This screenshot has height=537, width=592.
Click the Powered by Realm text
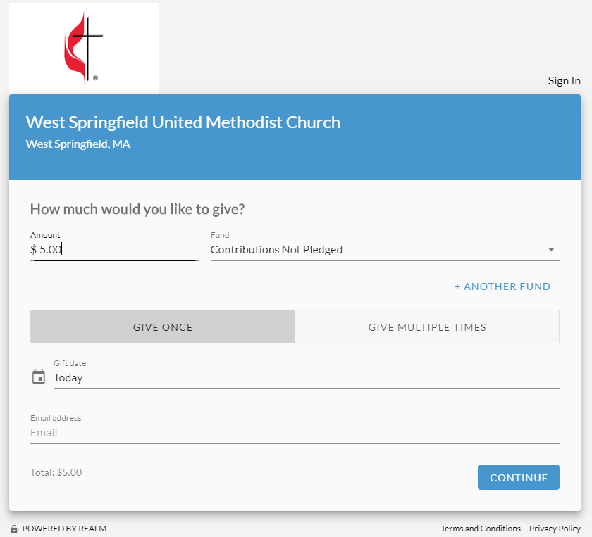click(64, 529)
